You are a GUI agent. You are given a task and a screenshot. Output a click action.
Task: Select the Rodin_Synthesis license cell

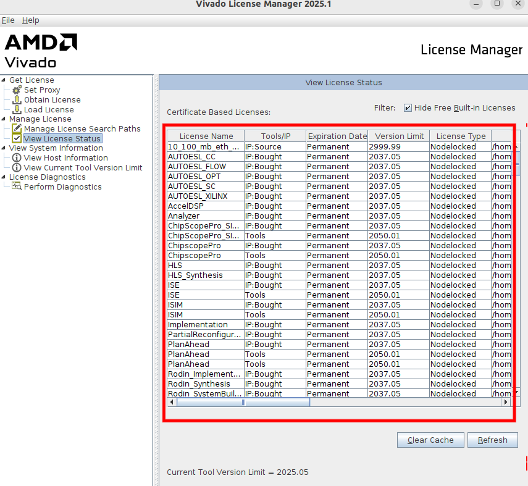click(x=206, y=383)
